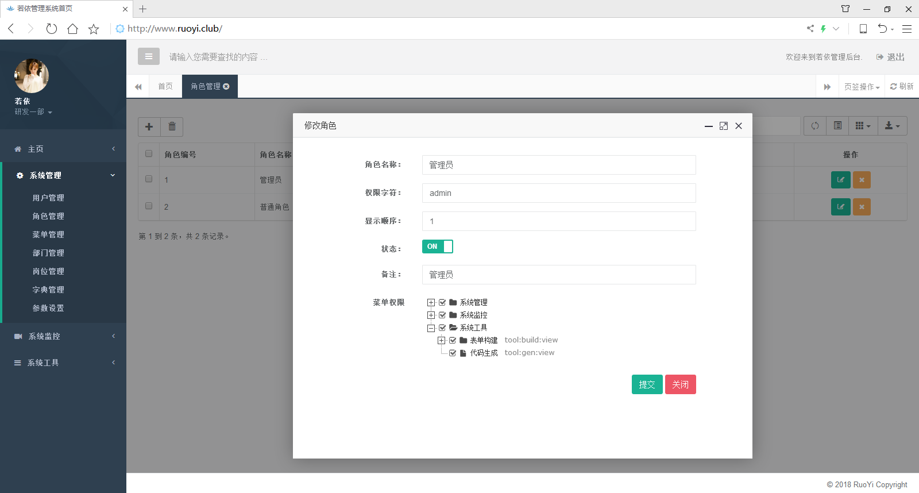Viewport: 919px width, 493px height.
Task: Expand the 主页 sidebar menu
Action: tap(63, 149)
